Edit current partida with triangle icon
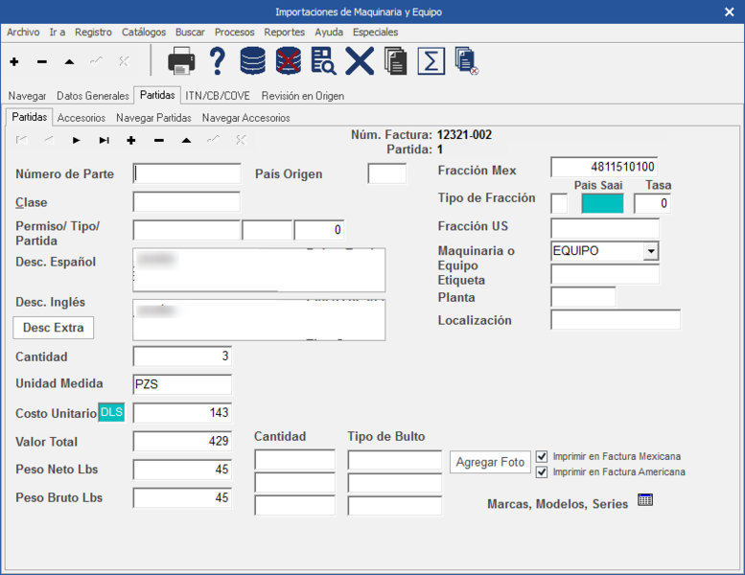 pos(186,140)
